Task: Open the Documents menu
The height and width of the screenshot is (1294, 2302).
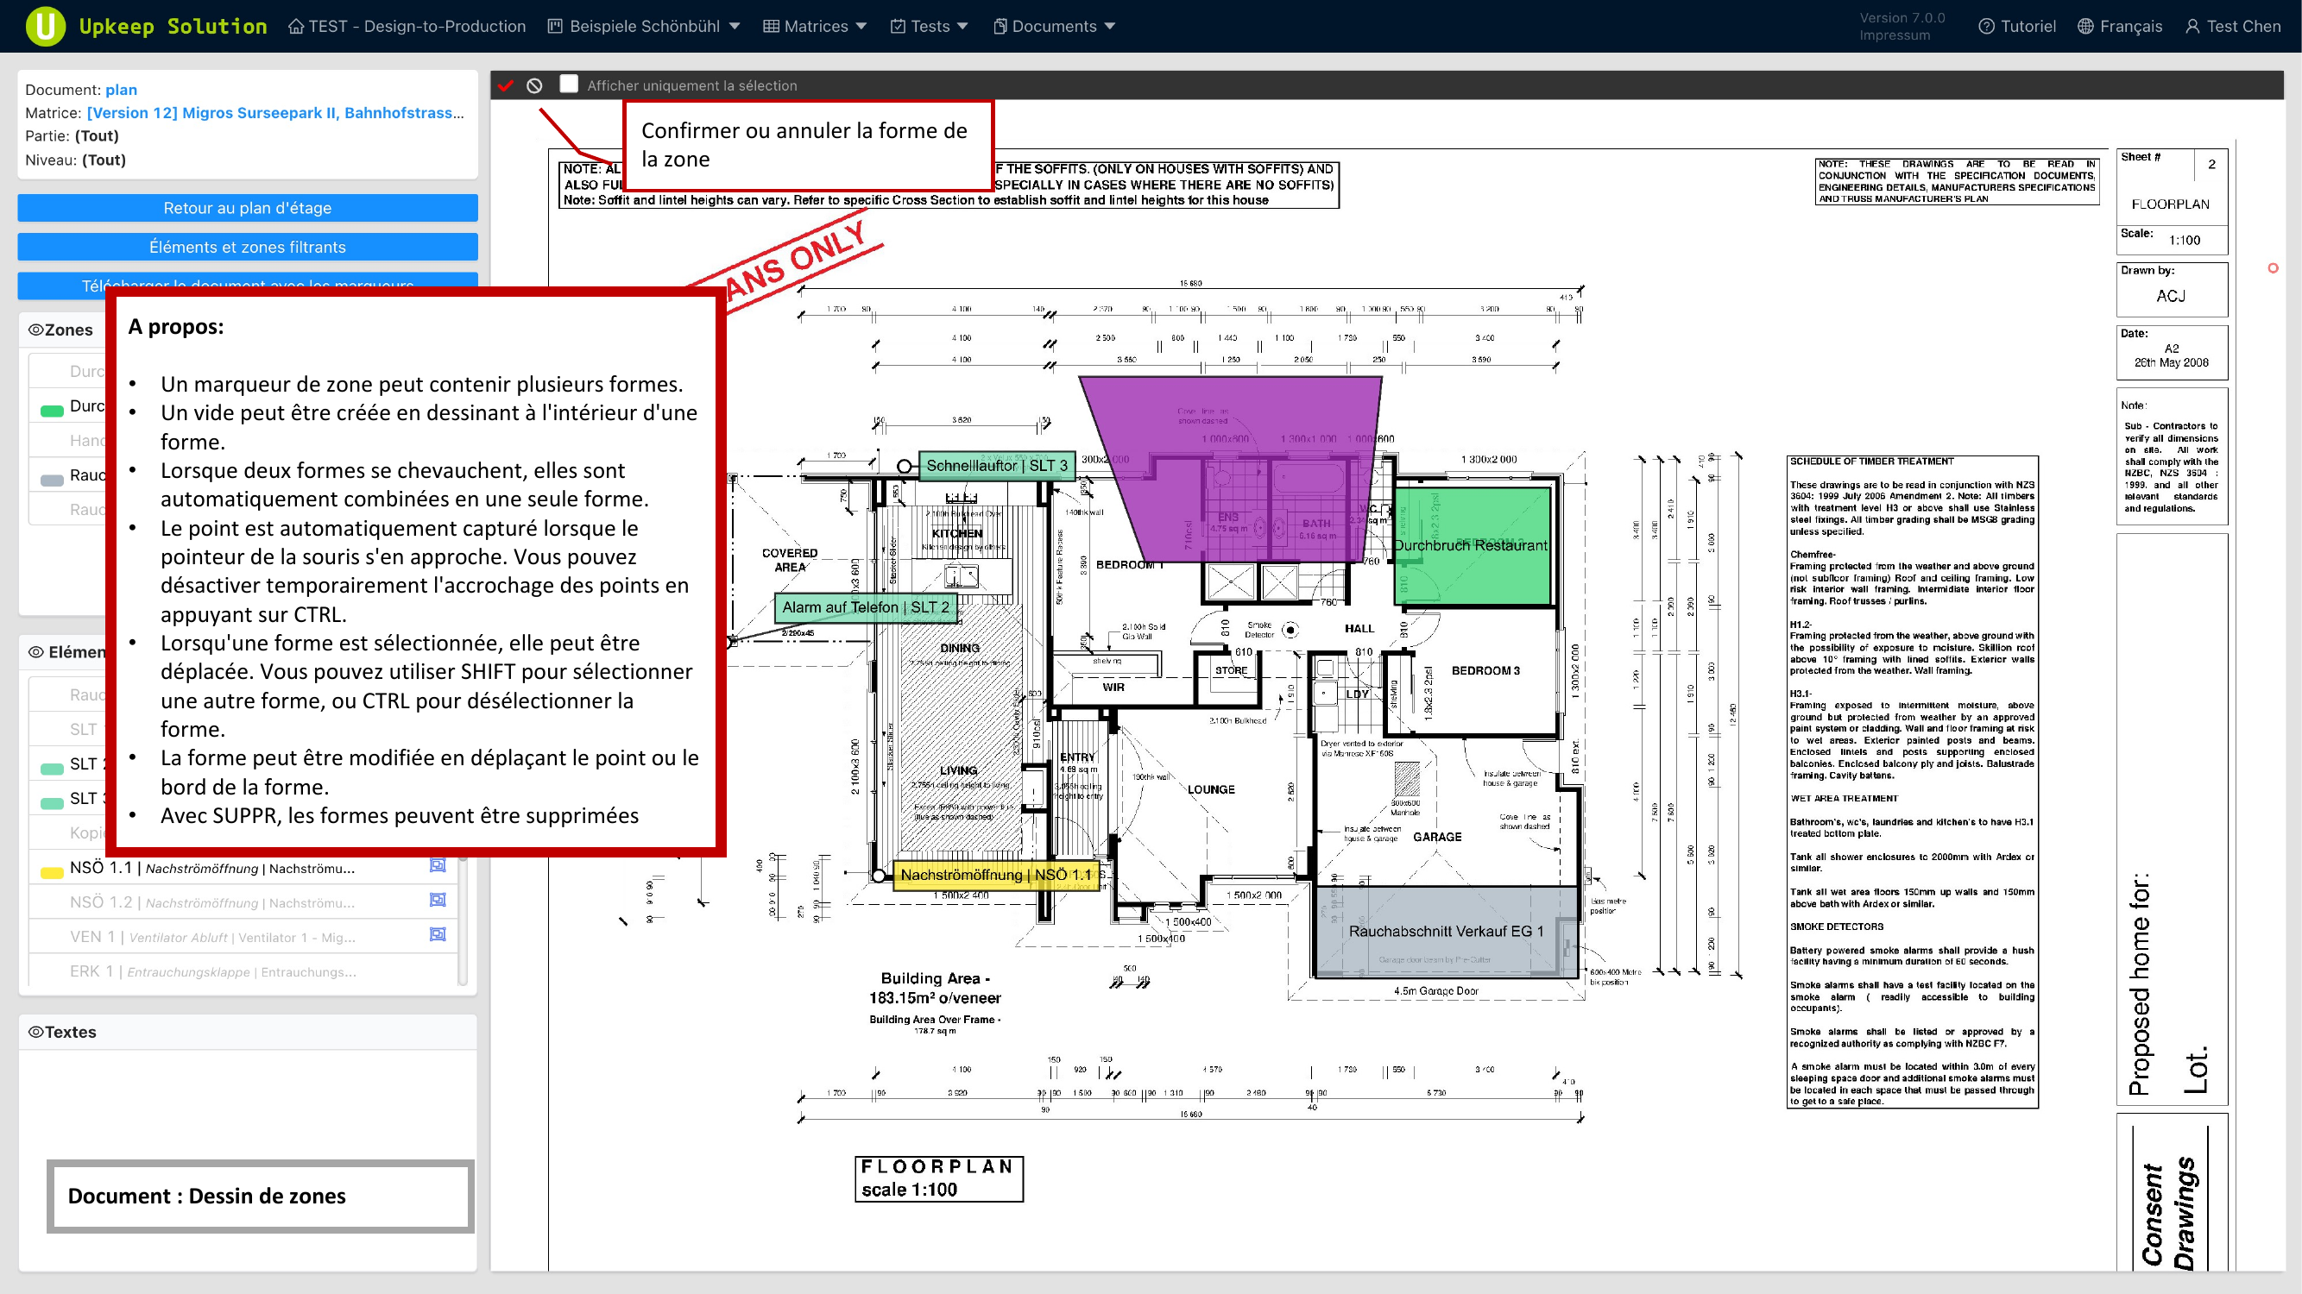Action: (1054, 26)
